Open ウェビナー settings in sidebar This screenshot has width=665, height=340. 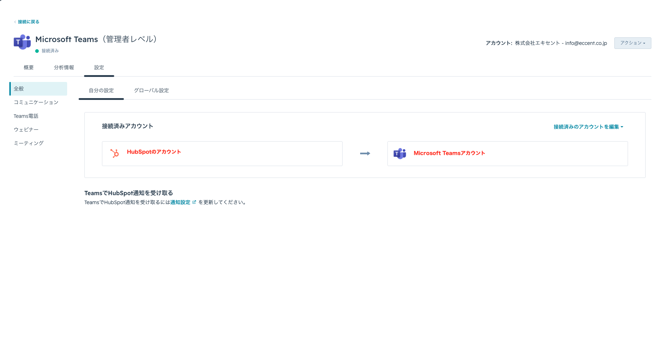pos(38,130)
